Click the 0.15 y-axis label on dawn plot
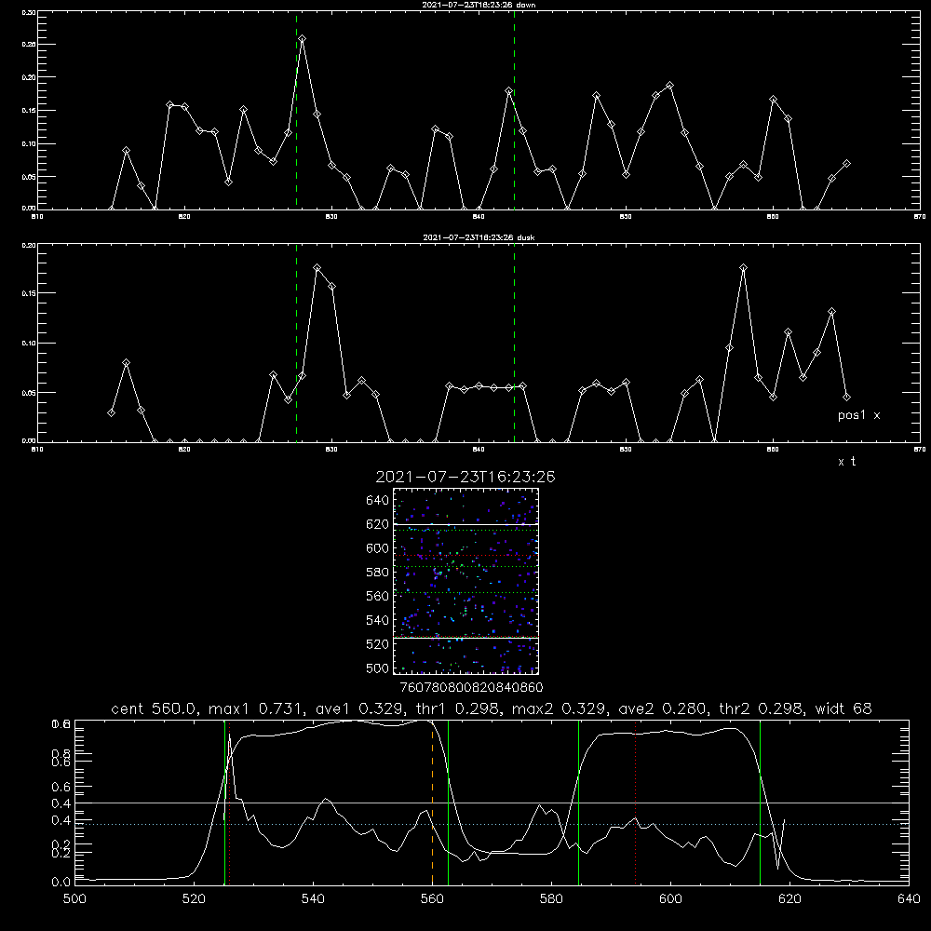The image size is (931, 931). click(x=29, y=111)
